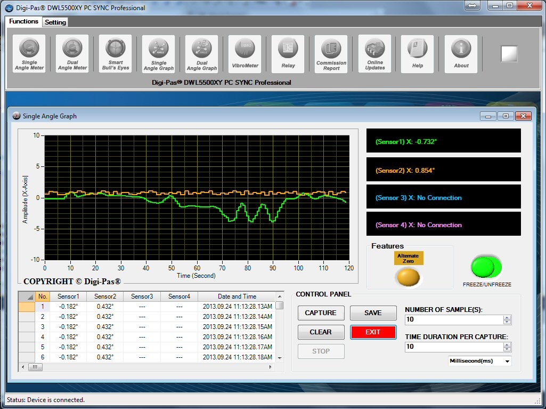Increase Number of Samples with up arrow
Viewport: 546px width, 409px height.
[x=507, y=317]
